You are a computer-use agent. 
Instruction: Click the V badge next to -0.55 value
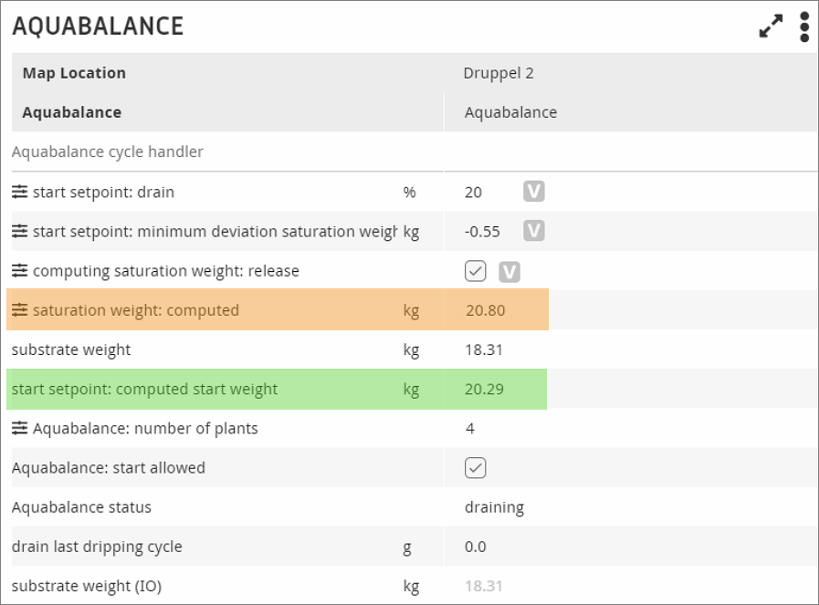click(534, 231)
